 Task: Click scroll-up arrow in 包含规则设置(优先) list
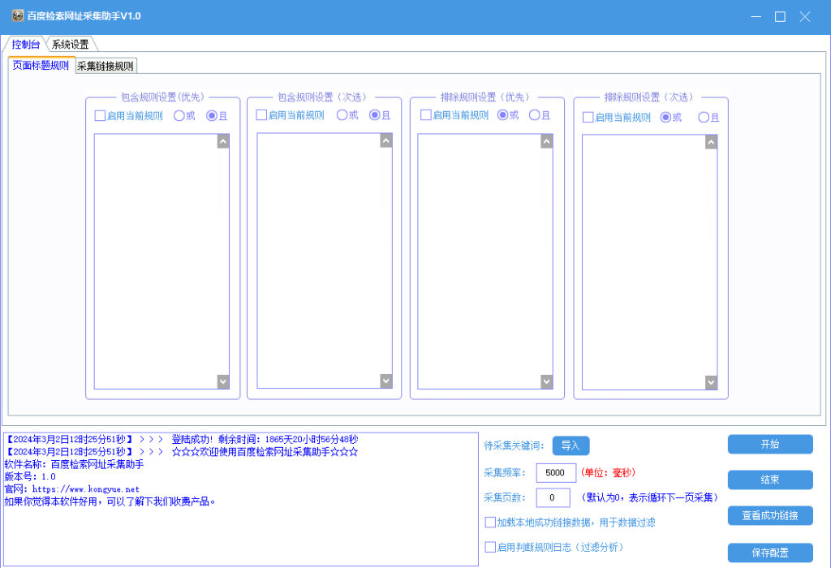pos(223,141)
